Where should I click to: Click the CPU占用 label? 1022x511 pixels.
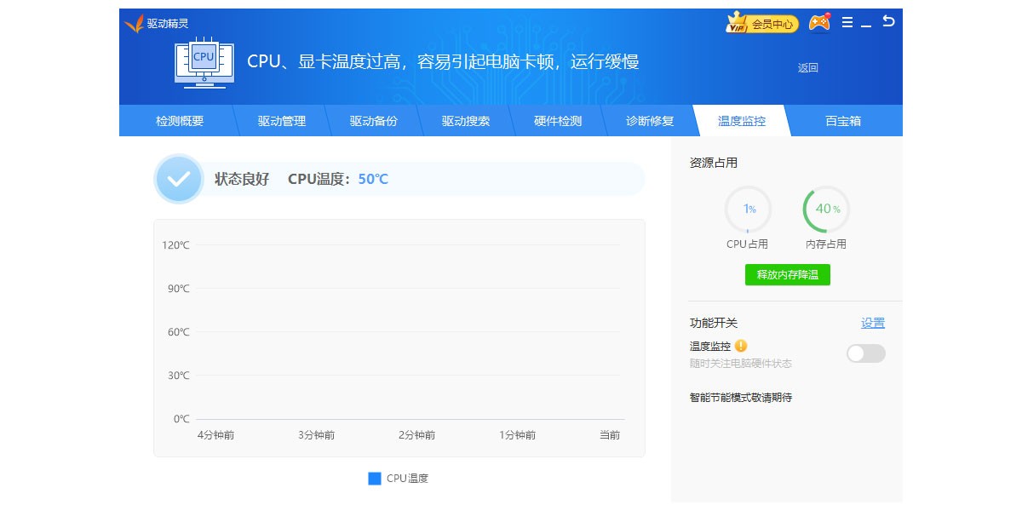pos(748,244)
